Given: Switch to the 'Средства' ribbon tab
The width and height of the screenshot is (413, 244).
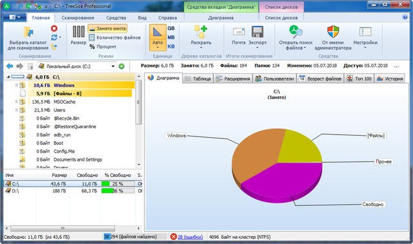Looking at the screenshot, I should (116, 18).
